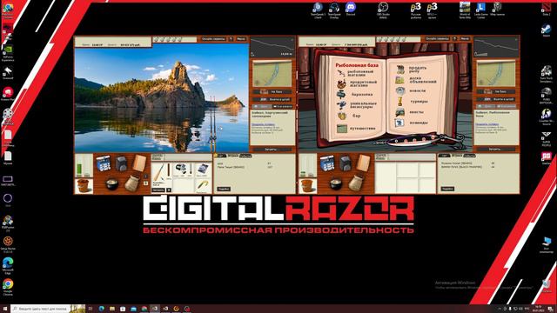
Task: Open Google Chrome desktop shortcut
Action: pos(8,287)
